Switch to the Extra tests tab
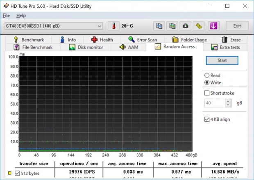This screenshot has width=254, height=180. tap(225, 47)
